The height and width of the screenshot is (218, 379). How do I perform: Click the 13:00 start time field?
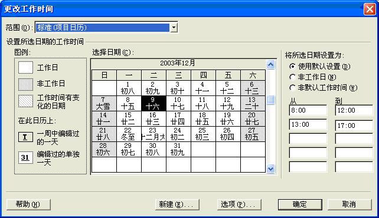point(308,124)
